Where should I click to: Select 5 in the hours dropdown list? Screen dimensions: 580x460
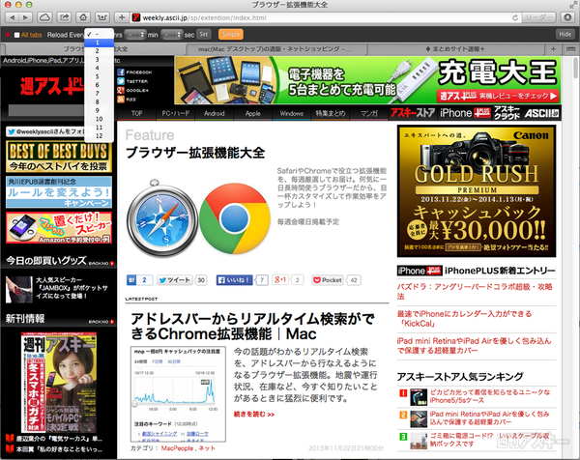tap(99, 76)
